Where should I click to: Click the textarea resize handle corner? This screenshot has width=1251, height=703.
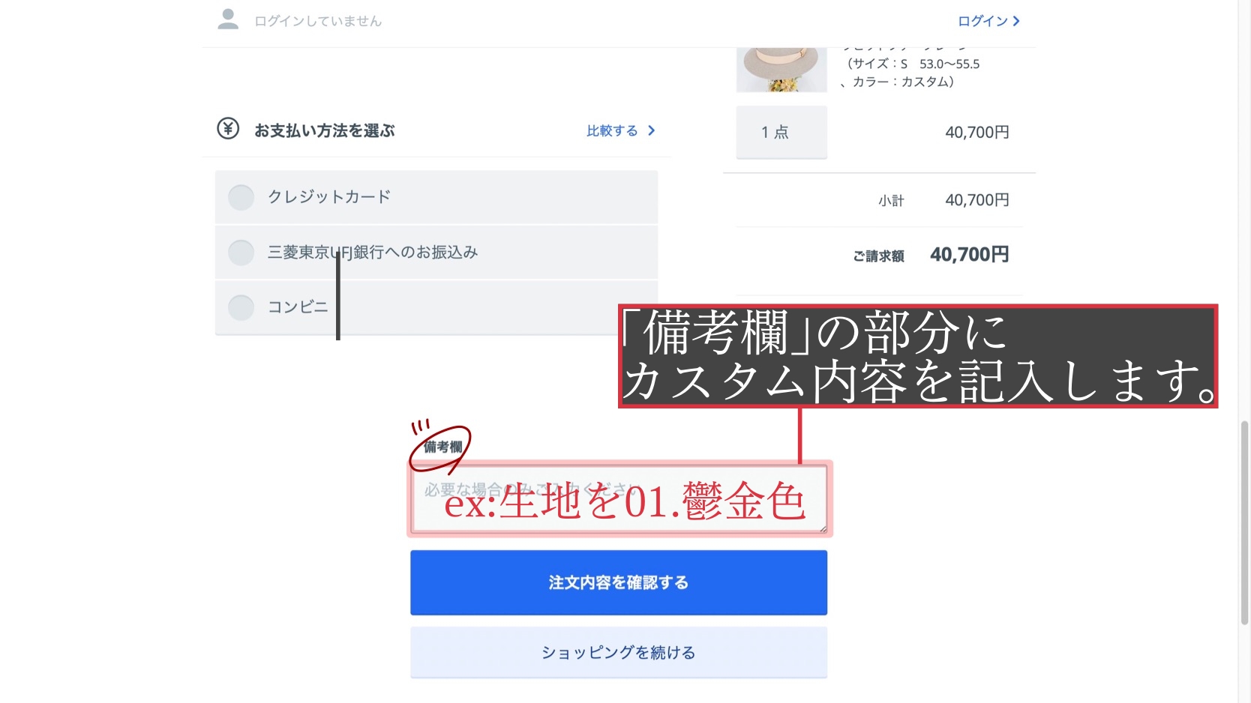(x=823, y=529)
